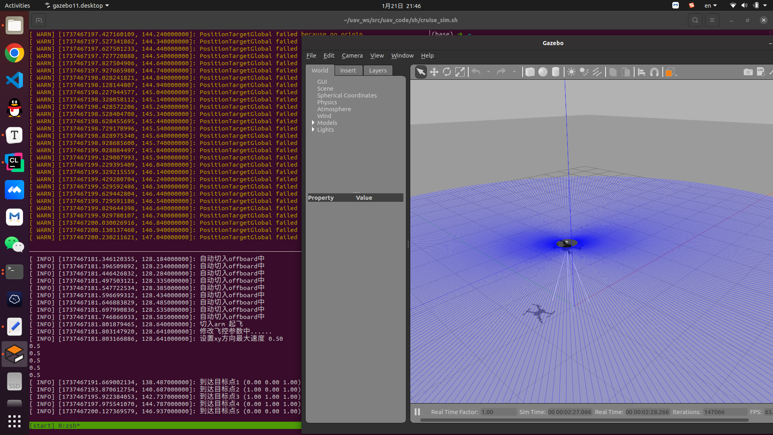The width and height of the screenshot is (773, 435).
Task: Insert a cylinder shape
Action: click(556, 72)
